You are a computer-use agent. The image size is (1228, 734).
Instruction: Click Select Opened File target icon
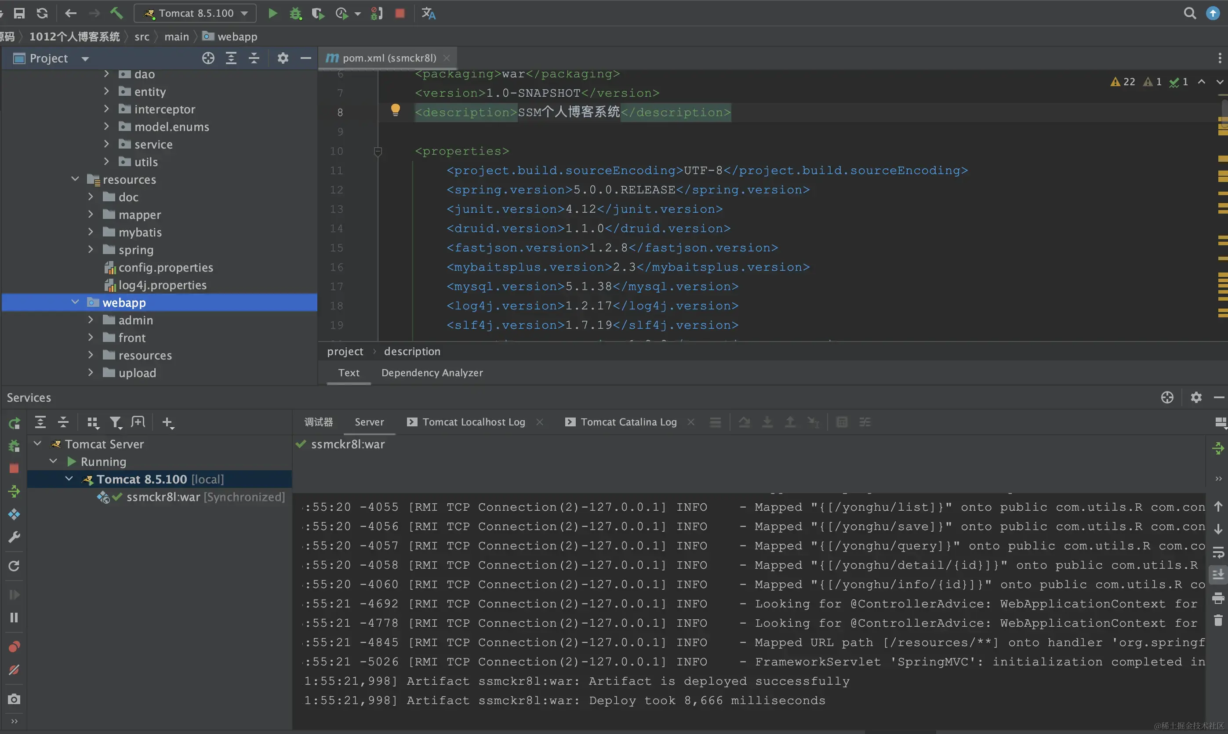(208, 58)
